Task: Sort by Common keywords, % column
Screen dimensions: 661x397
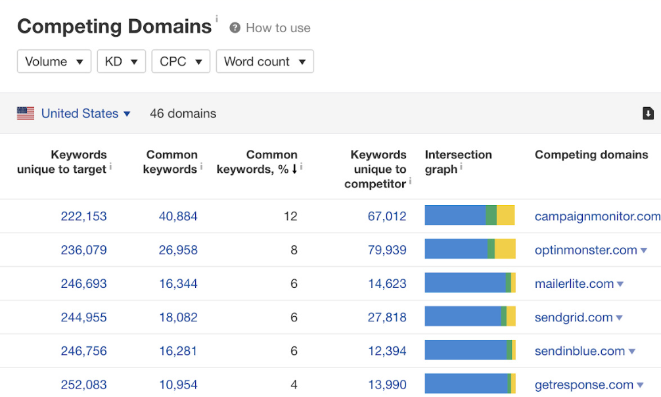Action: [x=257, y=162]
